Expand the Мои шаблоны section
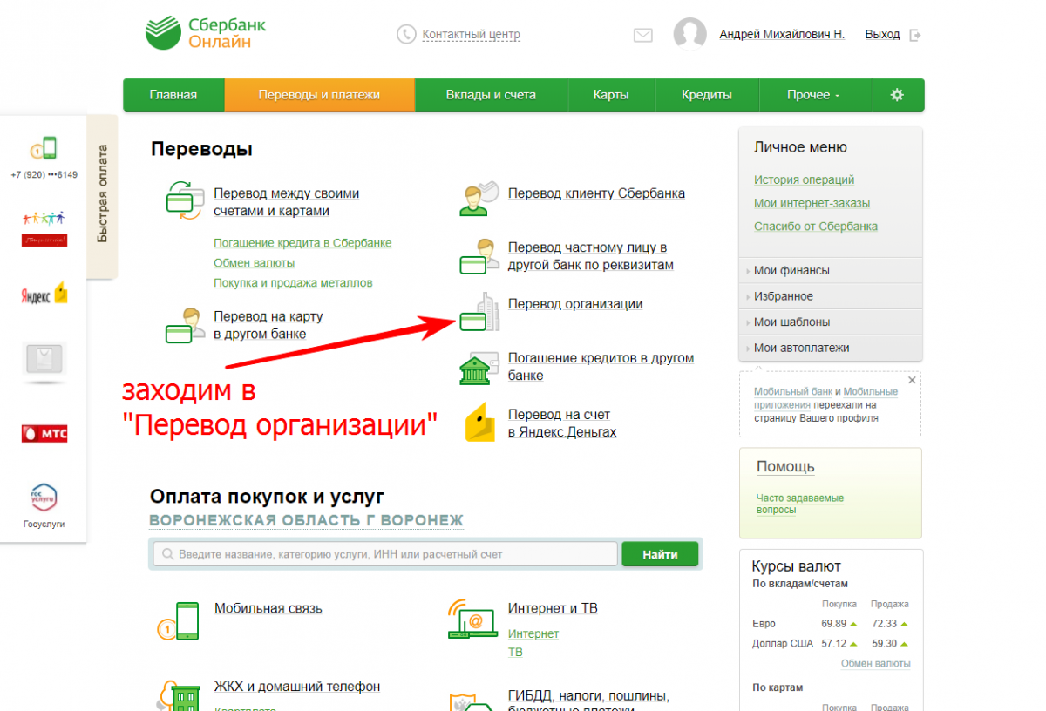The image size is (1046, 711). point(791,322)
